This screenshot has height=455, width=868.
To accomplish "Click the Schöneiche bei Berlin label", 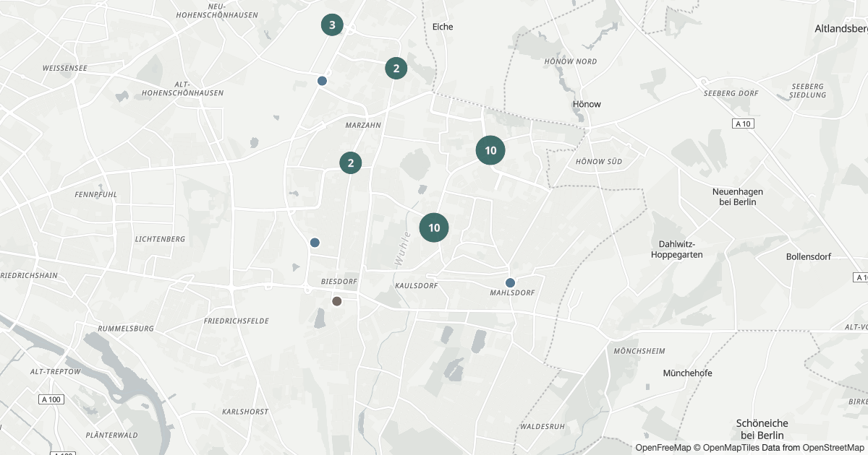I will pyautogui.click(x=762, y=429).
